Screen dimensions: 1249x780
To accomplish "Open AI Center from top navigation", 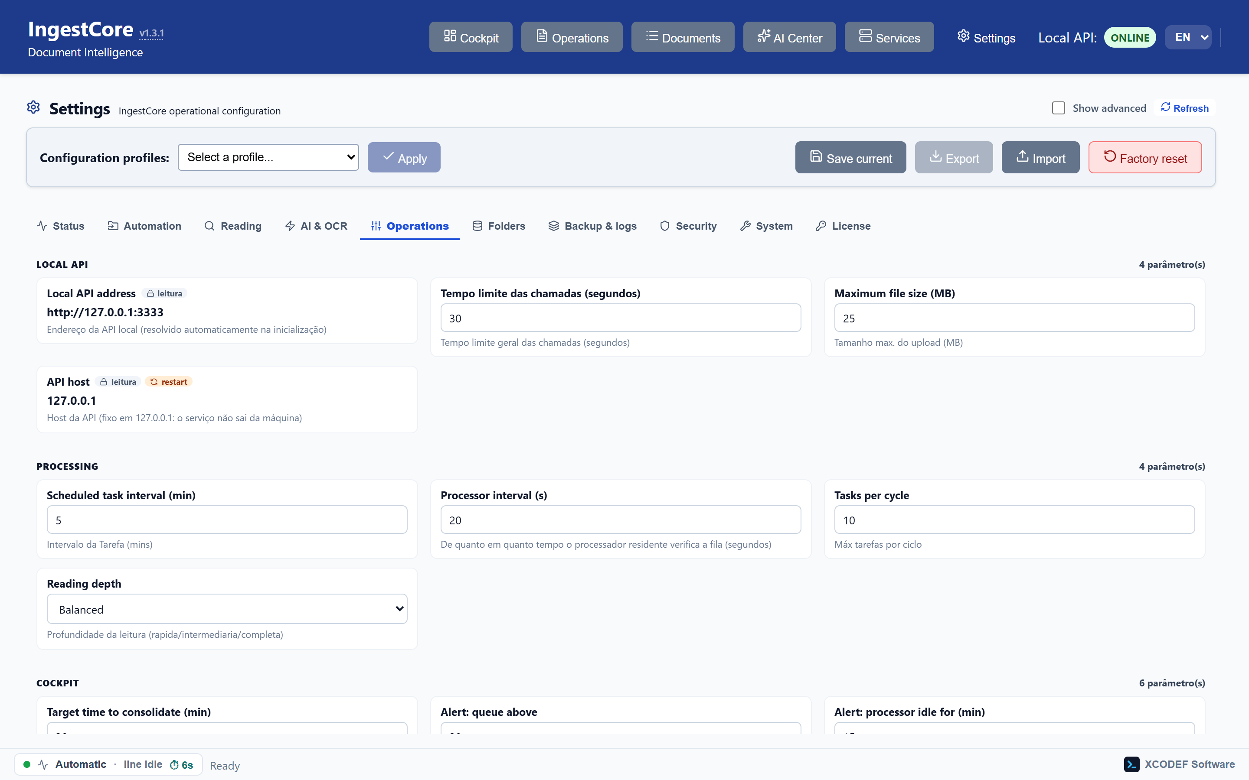I will (x=790, y=37).
